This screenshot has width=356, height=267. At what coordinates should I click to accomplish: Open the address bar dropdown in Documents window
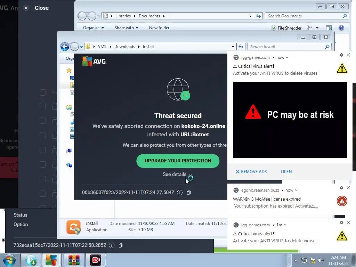pyautogui.click(x=250, y=16)
